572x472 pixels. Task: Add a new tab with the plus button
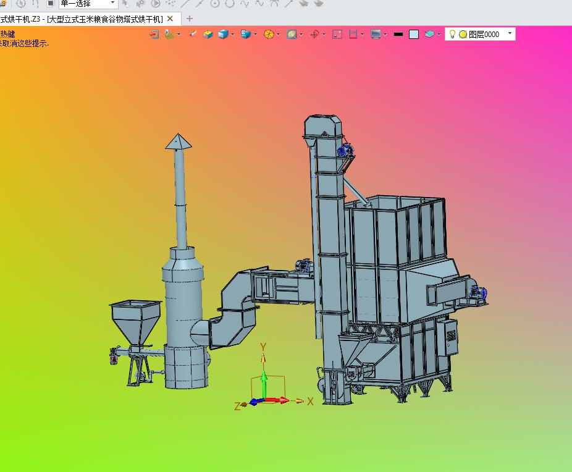190,19
